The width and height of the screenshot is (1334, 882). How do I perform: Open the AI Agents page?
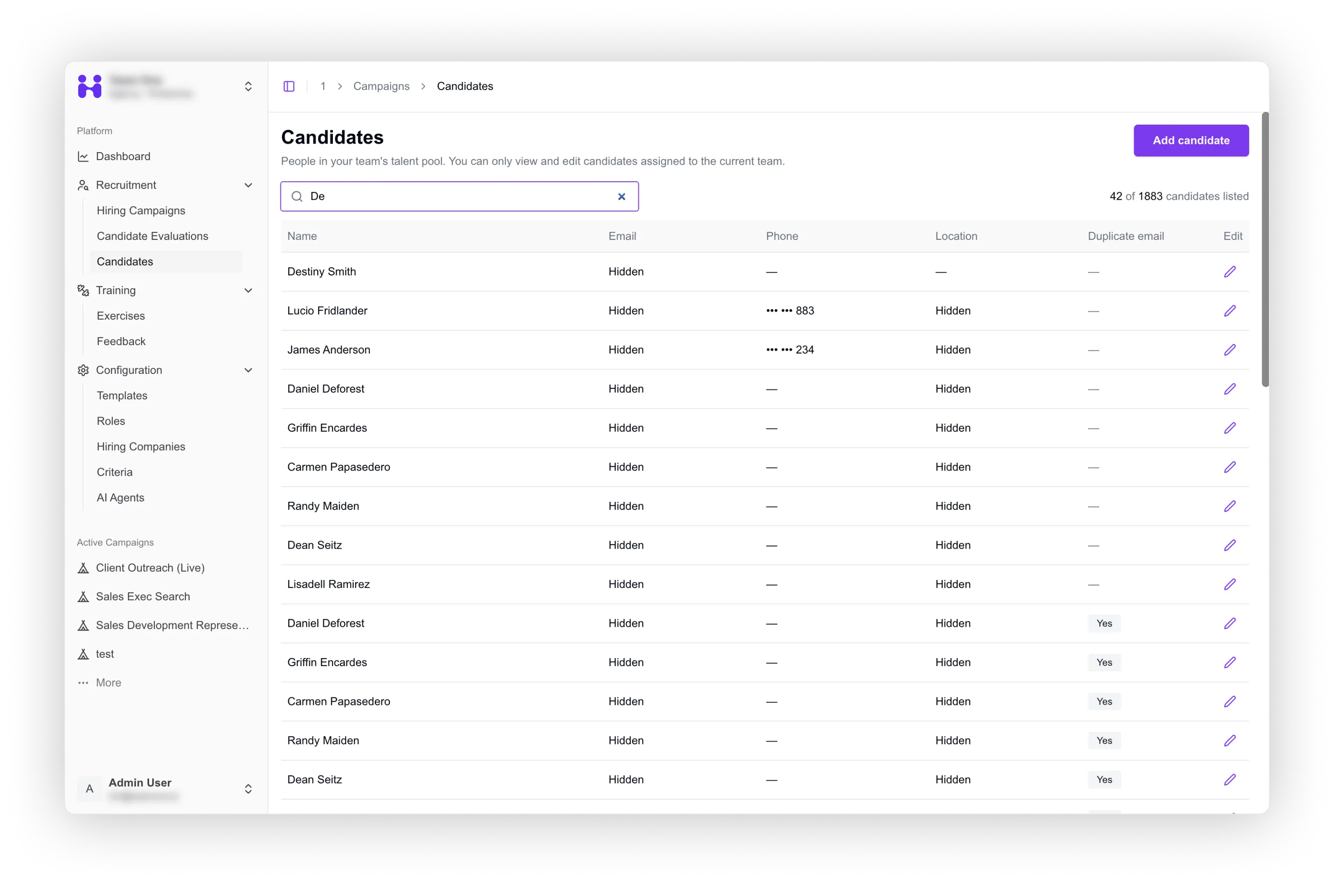pyautogui.click(x=120, y=498)
